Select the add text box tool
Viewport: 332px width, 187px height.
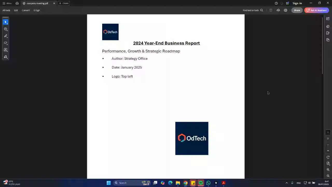5,50
